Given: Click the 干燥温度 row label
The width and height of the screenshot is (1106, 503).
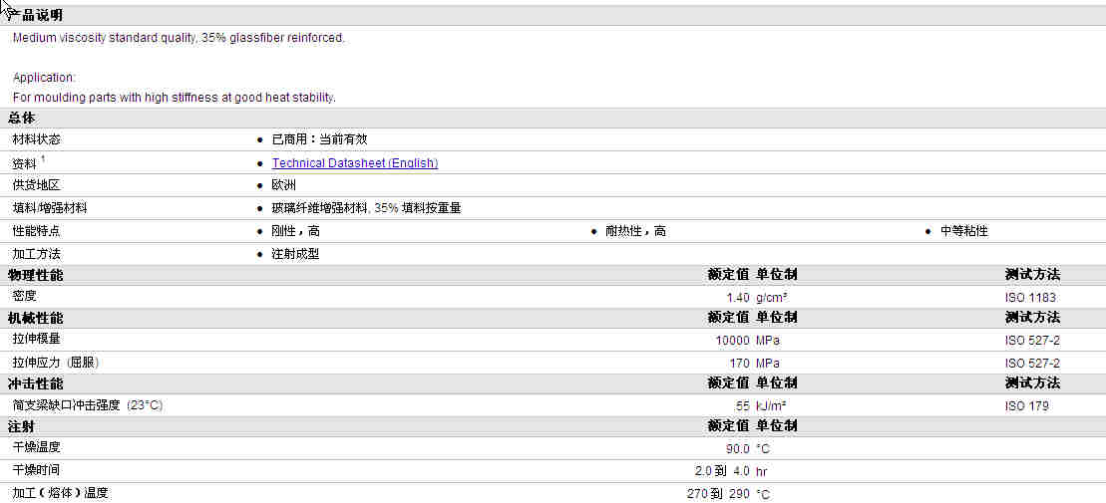Looking at the screenshot, I should (x=37, y=447).
